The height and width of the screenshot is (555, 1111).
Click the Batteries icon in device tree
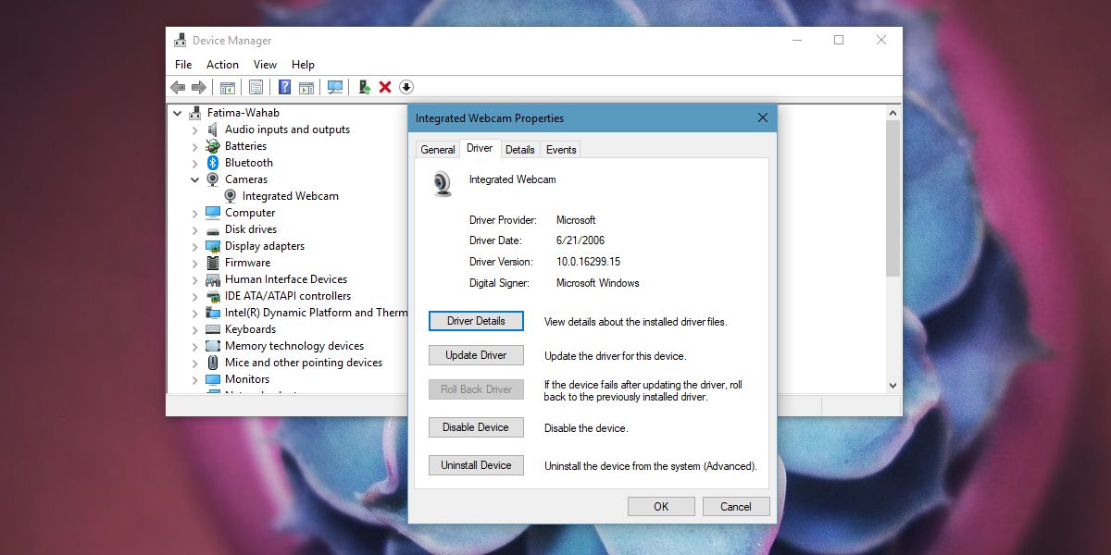tap(213, 146)
